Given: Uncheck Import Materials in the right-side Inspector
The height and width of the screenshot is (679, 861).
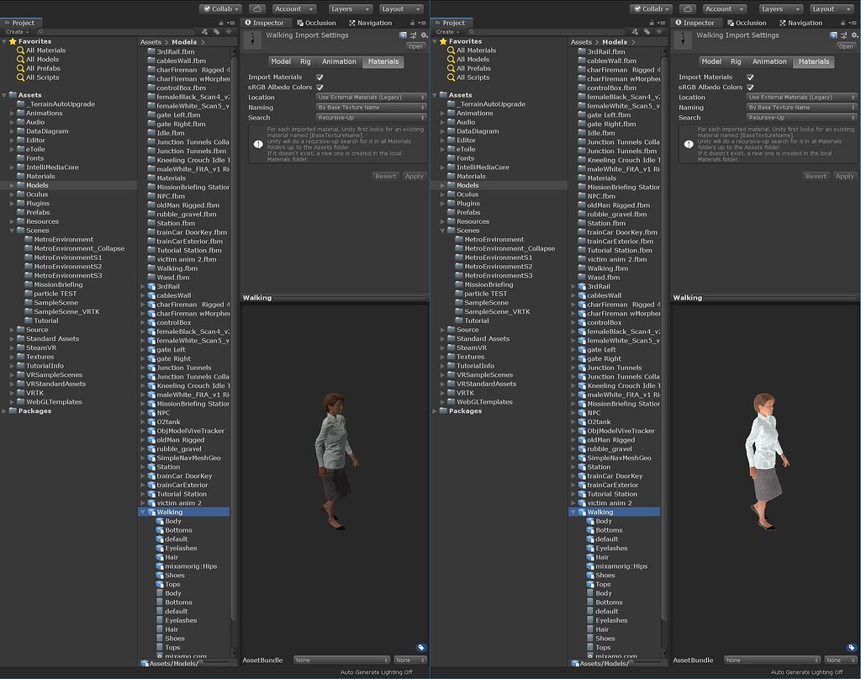Looking at the screenshot, I should 751,77.
